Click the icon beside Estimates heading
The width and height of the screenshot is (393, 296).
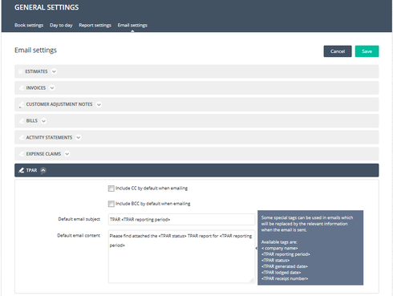click(x=21, y=71)
